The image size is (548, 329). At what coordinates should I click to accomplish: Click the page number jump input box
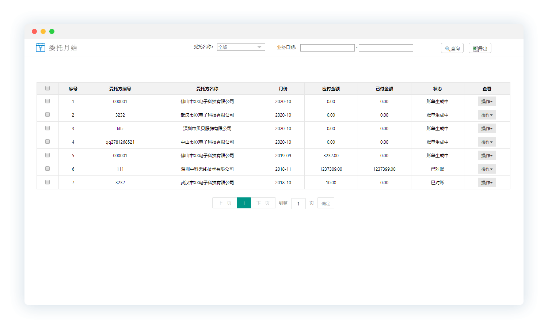298,204
